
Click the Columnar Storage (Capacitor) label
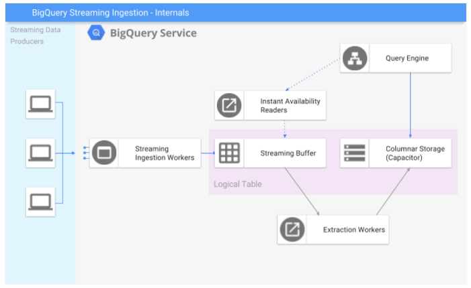[415, 153]
